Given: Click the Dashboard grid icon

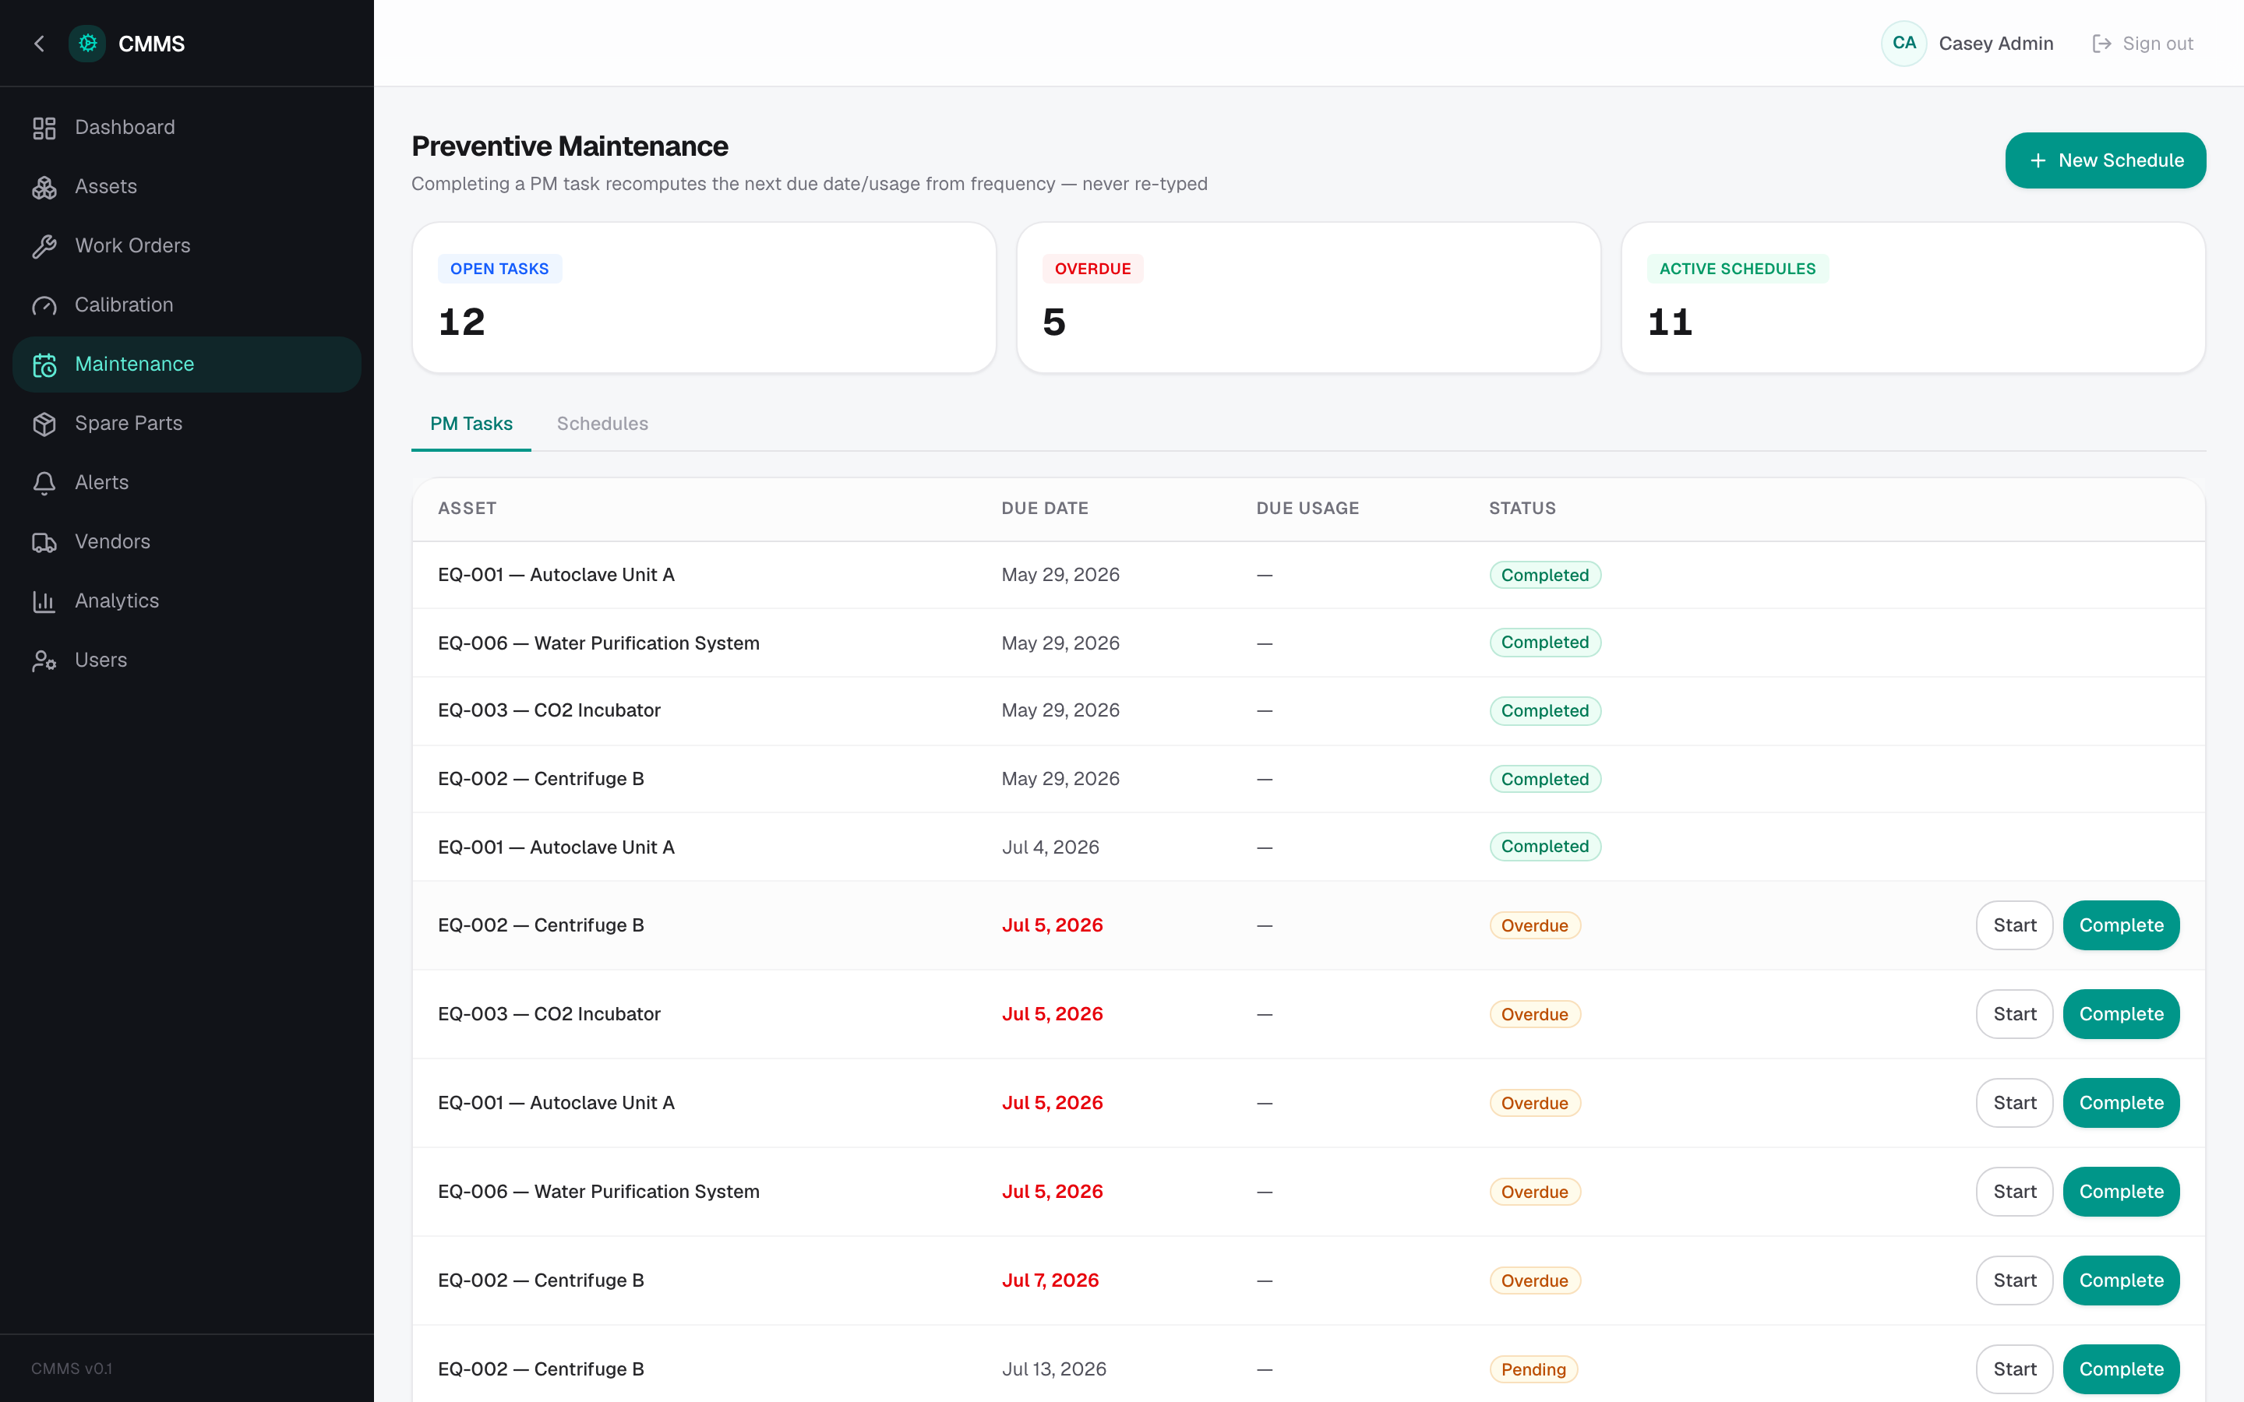Looking at the screenshot, I should click(44, 128).
